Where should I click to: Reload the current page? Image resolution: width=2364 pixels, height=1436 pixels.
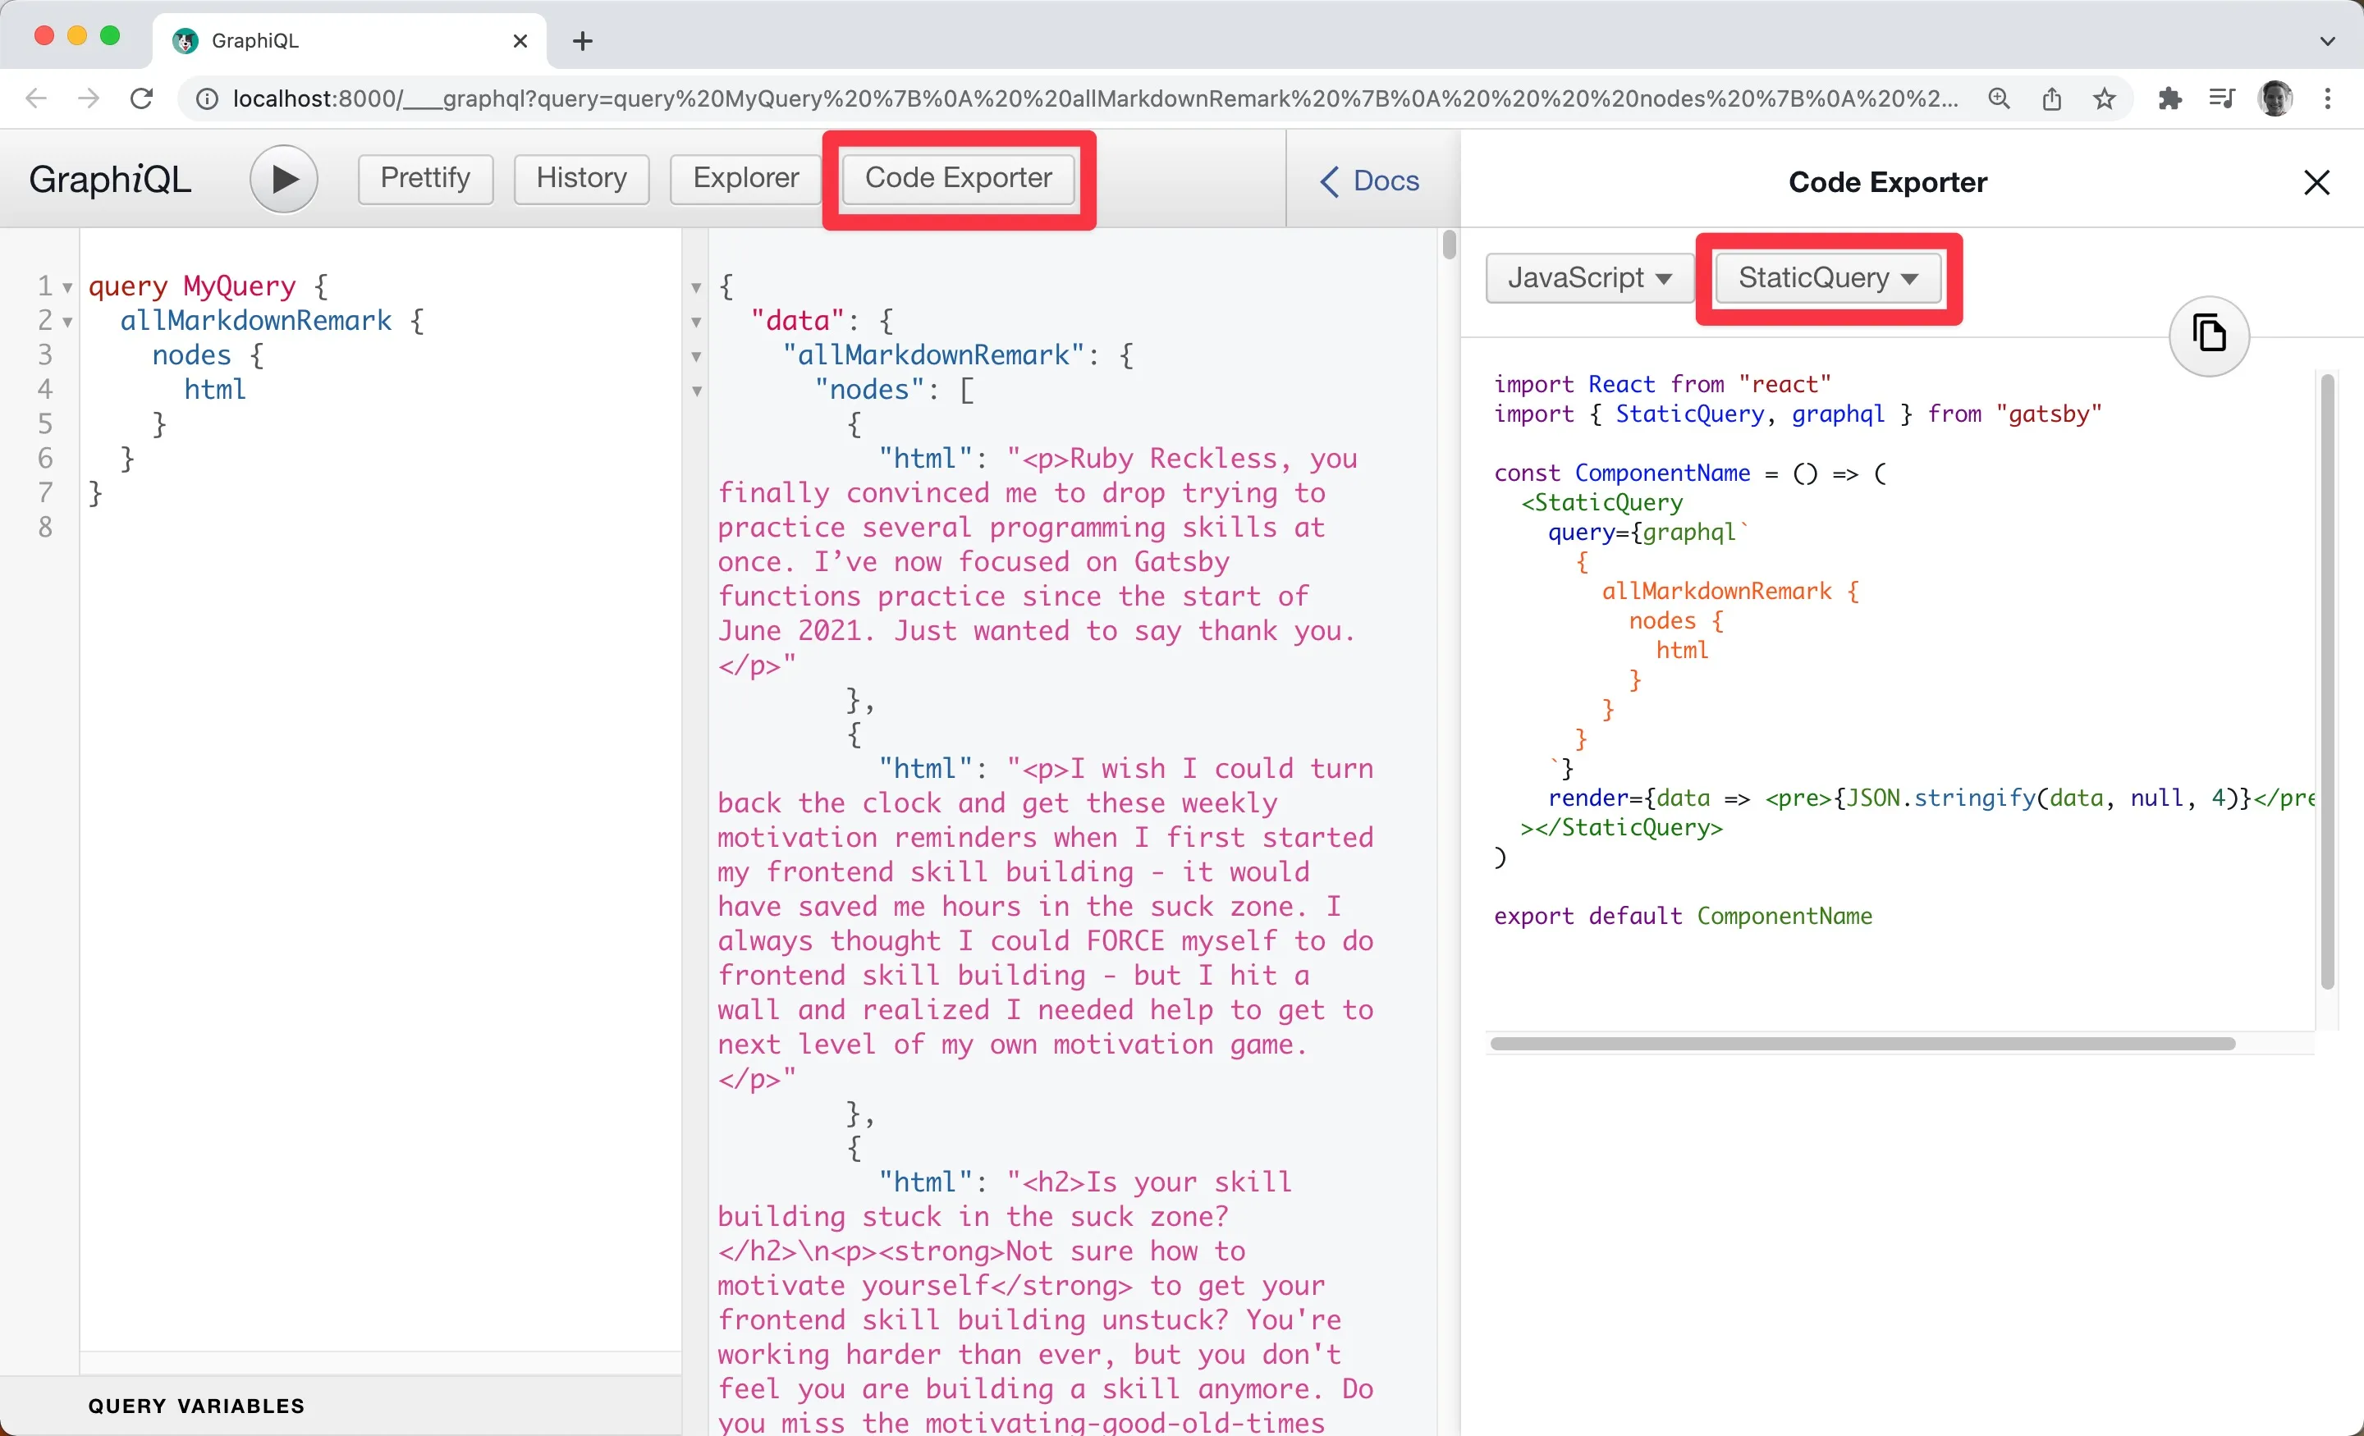click(x=141, y=98)
